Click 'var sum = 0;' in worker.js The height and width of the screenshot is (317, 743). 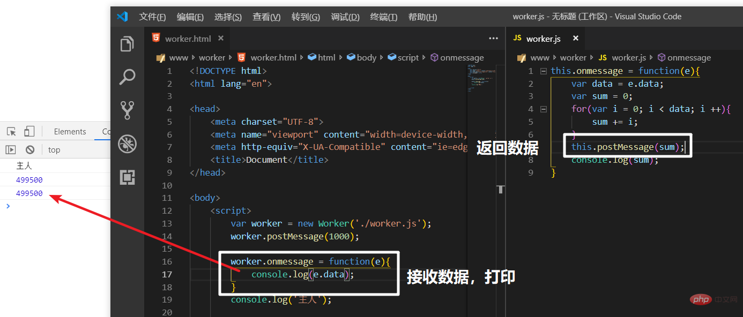pyautogui.click(x=602, y=96)
